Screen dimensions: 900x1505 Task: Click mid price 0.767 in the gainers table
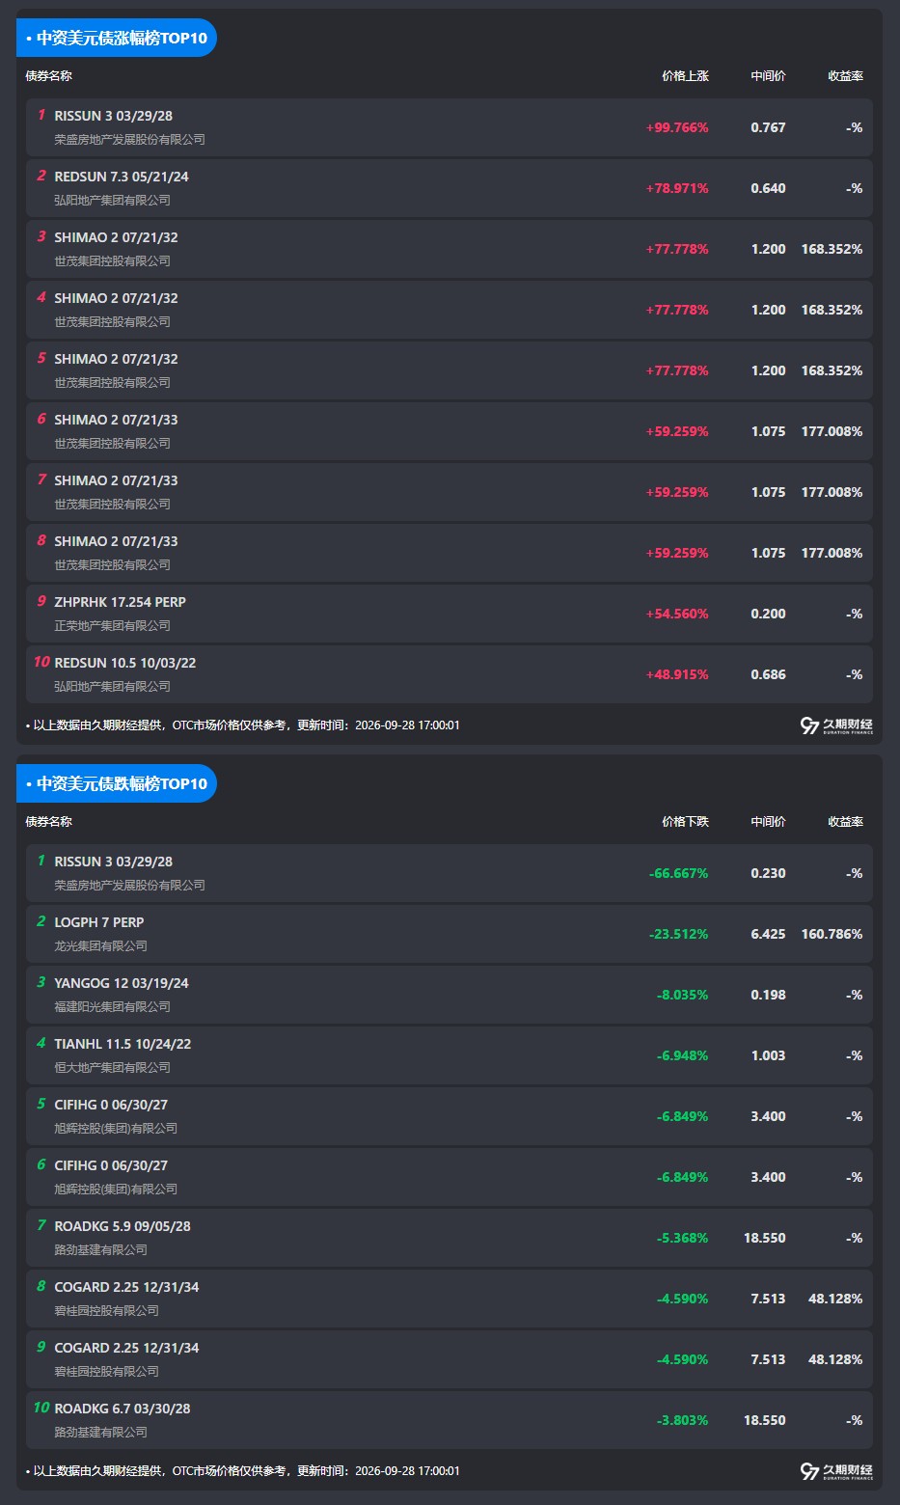pyautogui.click(x=769, y=127)
